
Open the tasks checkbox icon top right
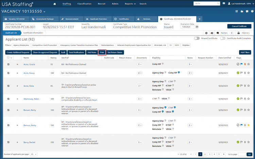tap(237, 11)
